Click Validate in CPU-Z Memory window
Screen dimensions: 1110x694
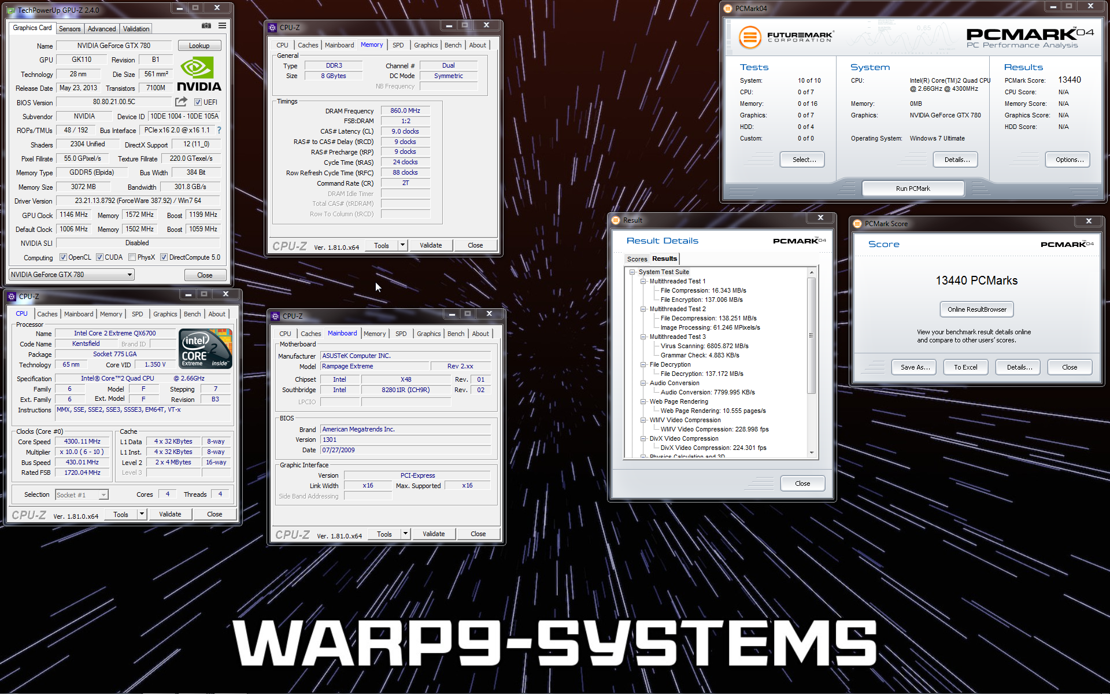coord(431,245)
